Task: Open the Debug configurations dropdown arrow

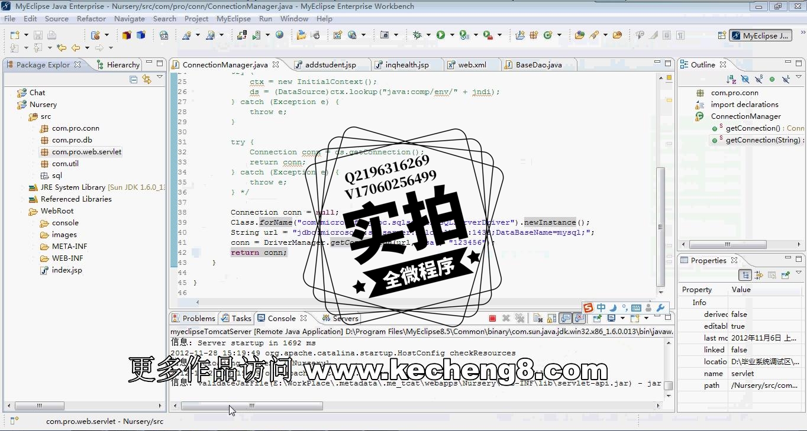Action: [428, 35]
